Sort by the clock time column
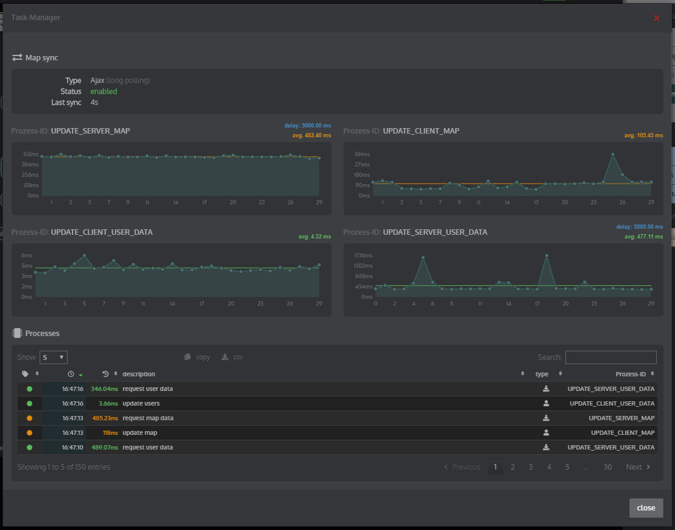 coord(71,374)
